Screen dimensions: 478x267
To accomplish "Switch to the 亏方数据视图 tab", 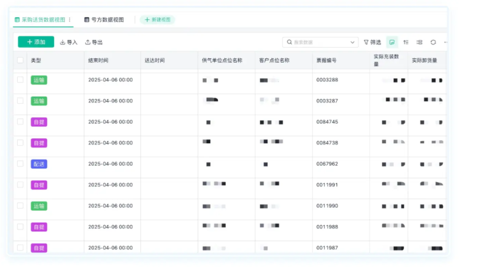I will coord(104,20).
